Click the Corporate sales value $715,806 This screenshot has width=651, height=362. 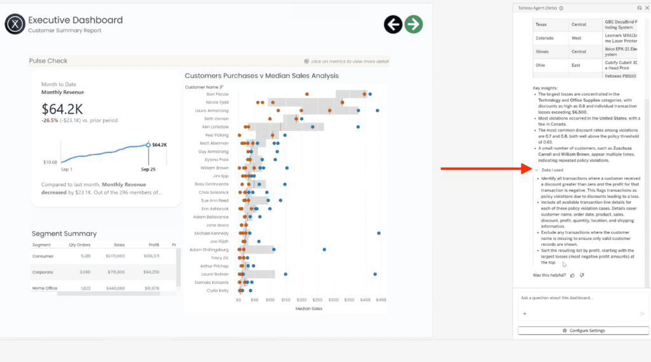pyautogui.click(x=116, y=272)
